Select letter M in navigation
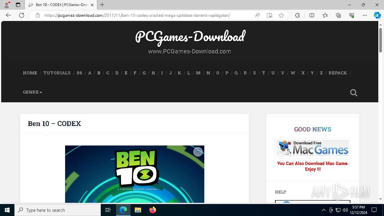This screenshot has height=216, width=384. coord(198,73)
